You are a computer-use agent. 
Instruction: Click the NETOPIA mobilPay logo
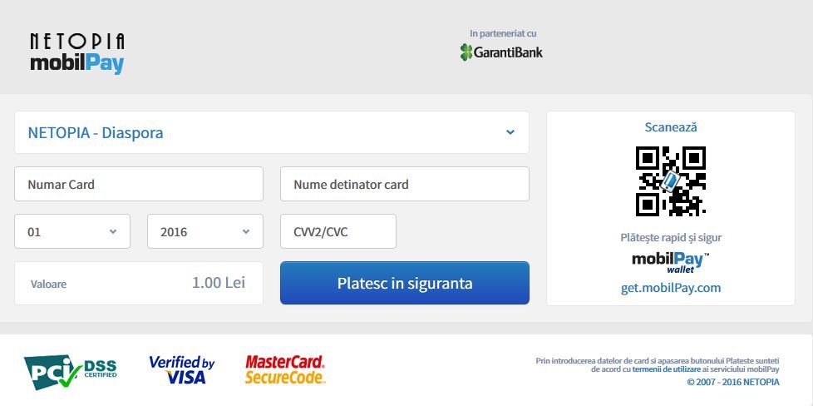[77, 54]
